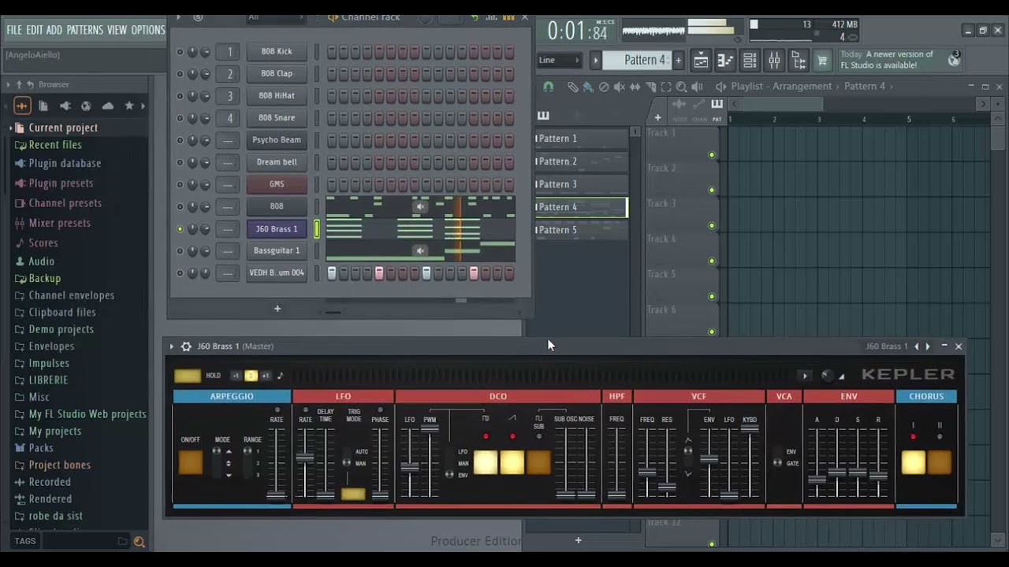Open the channel rack toolbar button
The width and height of the screenshot is (1009, 567).
coord(750,61)
